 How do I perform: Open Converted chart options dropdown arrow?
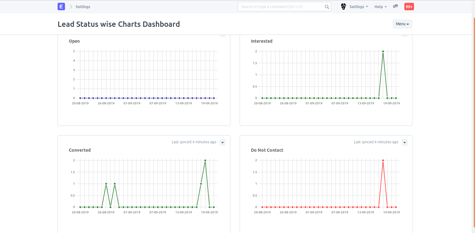(x=222, y=142)
